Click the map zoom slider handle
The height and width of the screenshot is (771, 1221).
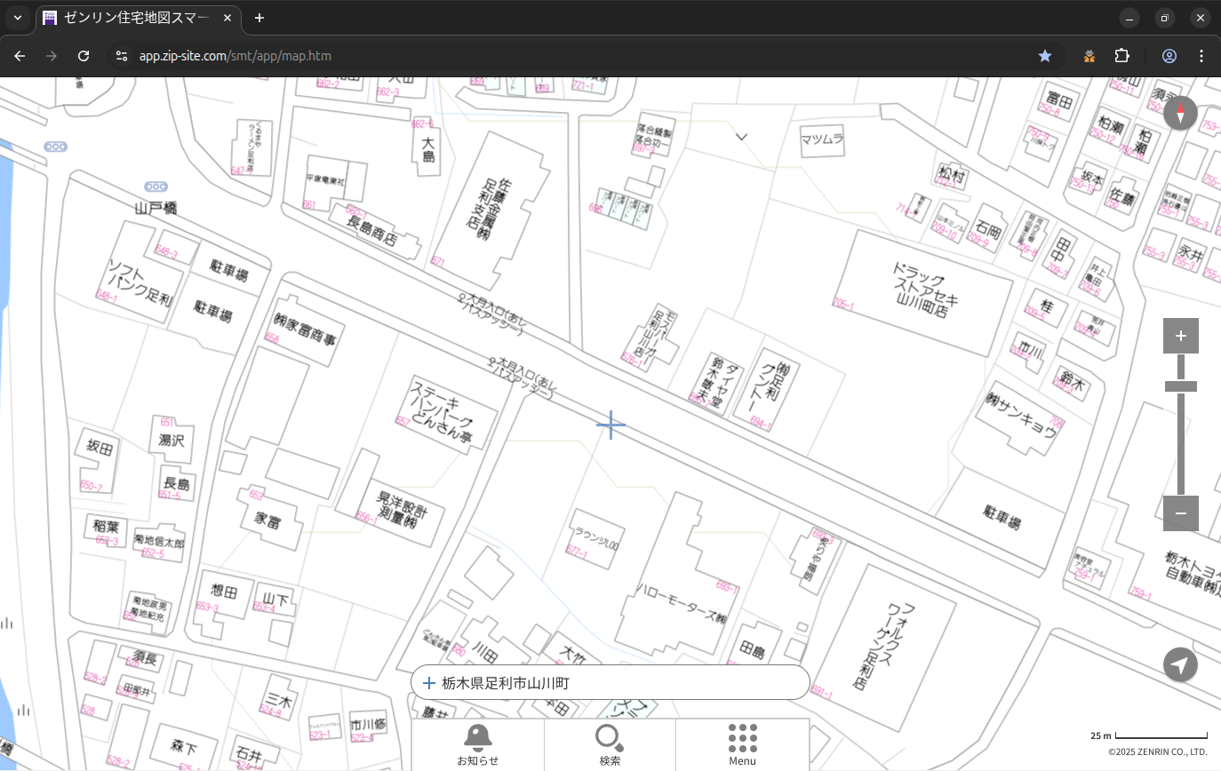click(x=1180, y=386)
